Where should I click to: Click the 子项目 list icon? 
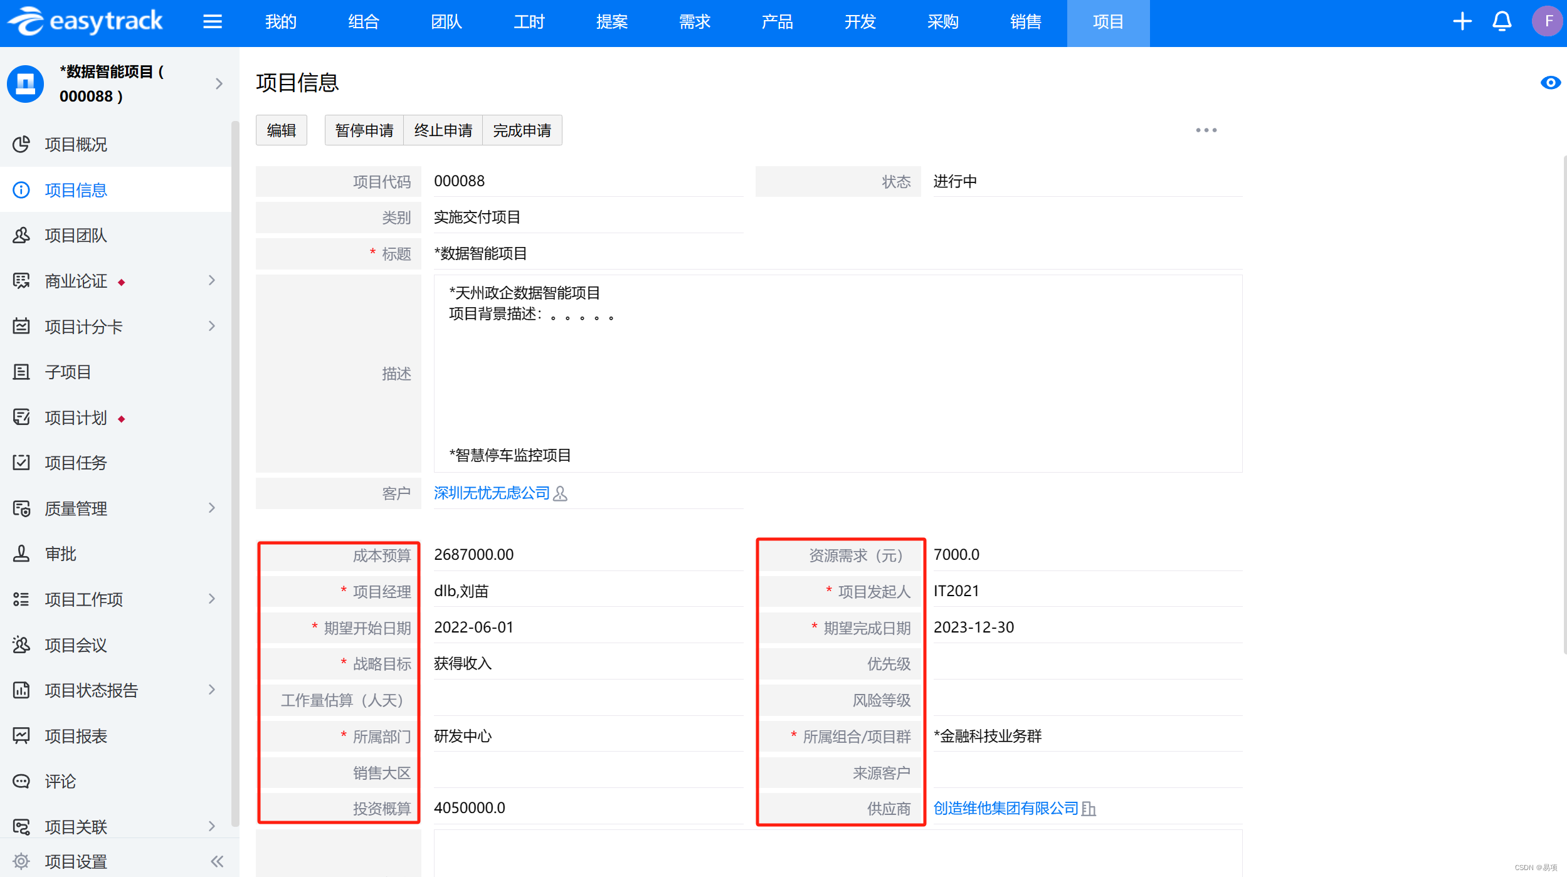21,372
